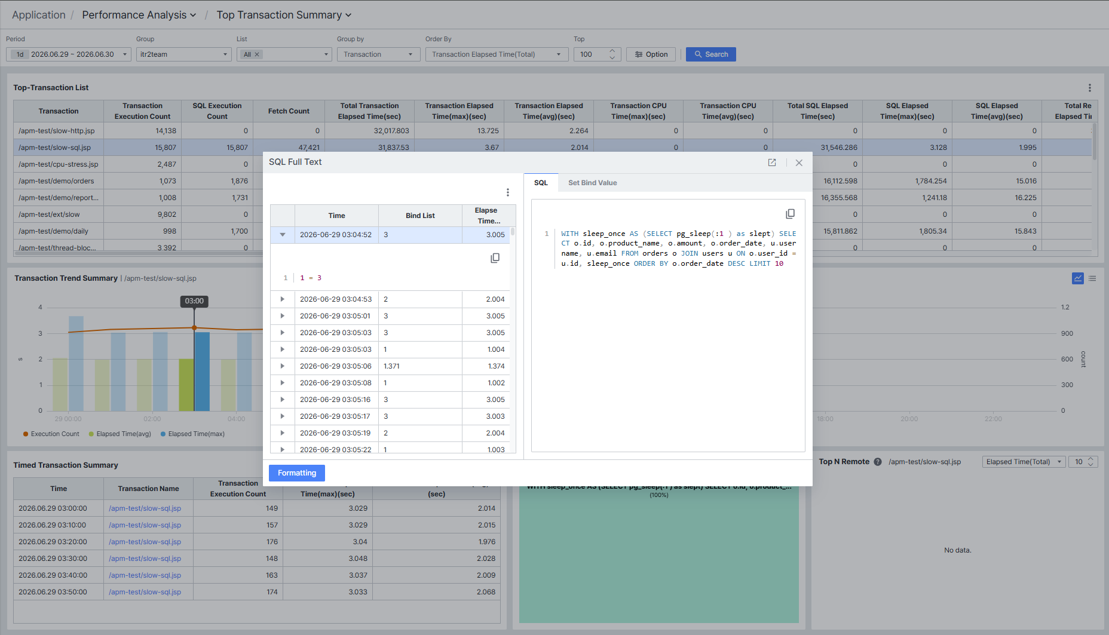The image size is (1109, 635).
Task: Collapse the 03:04:52 bind row
Action: [x=283, y=235]
